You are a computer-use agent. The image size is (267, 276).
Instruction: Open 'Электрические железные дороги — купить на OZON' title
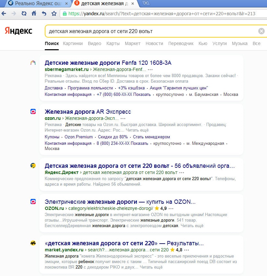(120, 202)
